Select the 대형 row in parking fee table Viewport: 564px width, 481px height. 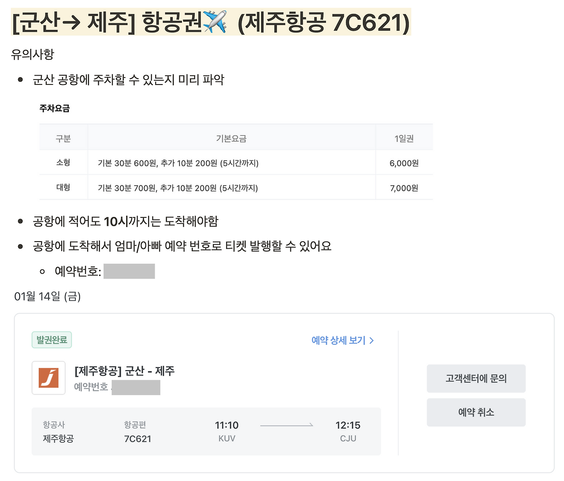(236, 187)
